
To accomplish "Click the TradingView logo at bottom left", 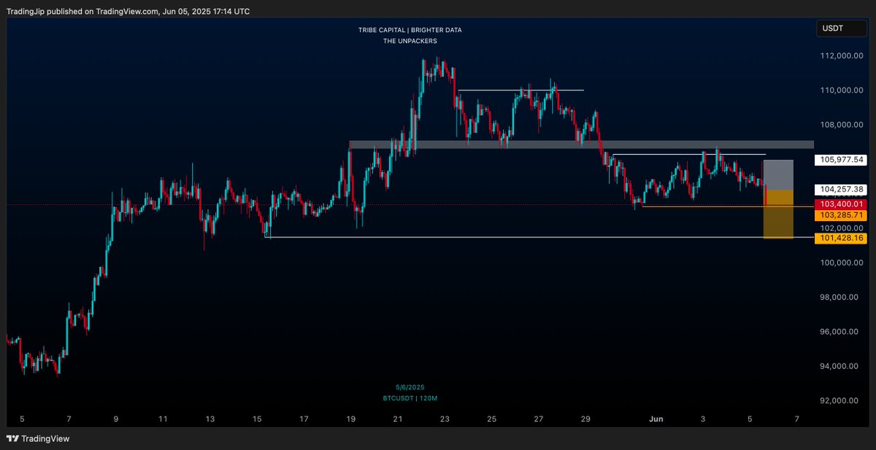I will (36, 439).
